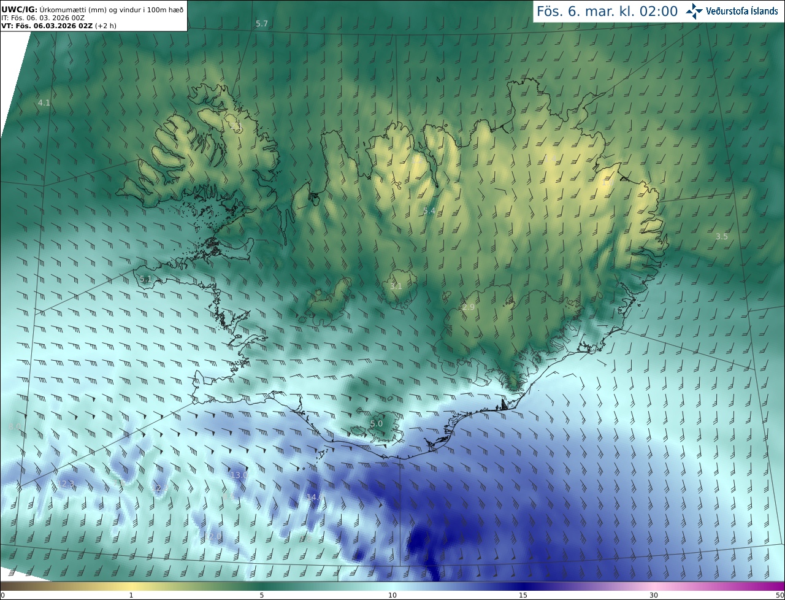
Task: Click the '5.1' value on Snæfellsnes
Action: (145, 279)
